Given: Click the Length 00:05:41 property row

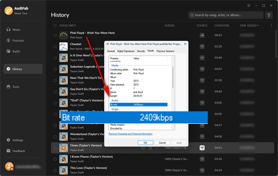Looking at the screenshot, I should pos(138,96).
